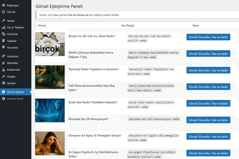
Task: Click the blue AI technology thumbnail
Action: 50,110
